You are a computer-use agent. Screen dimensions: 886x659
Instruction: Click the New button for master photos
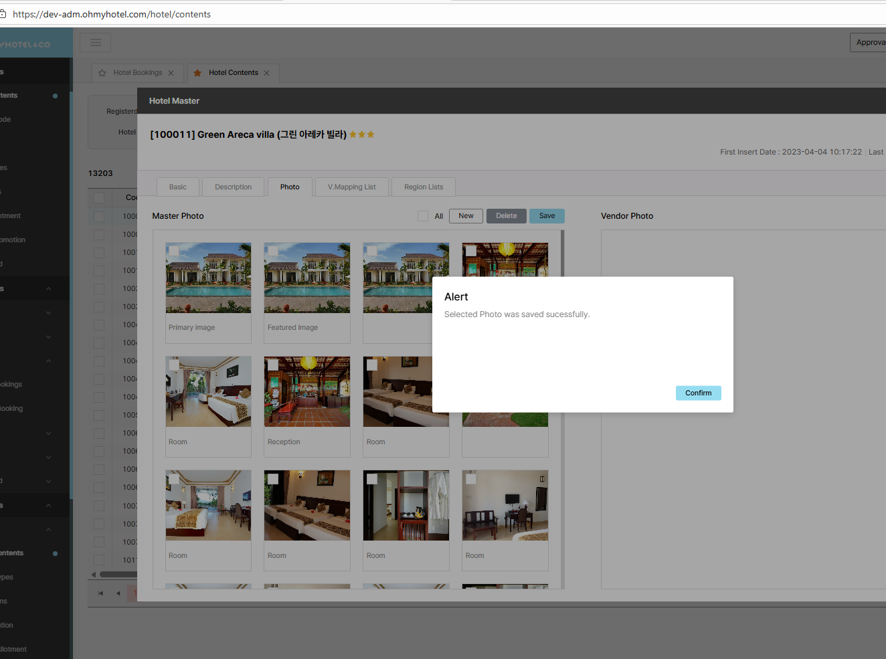click(x=466, y=216)
